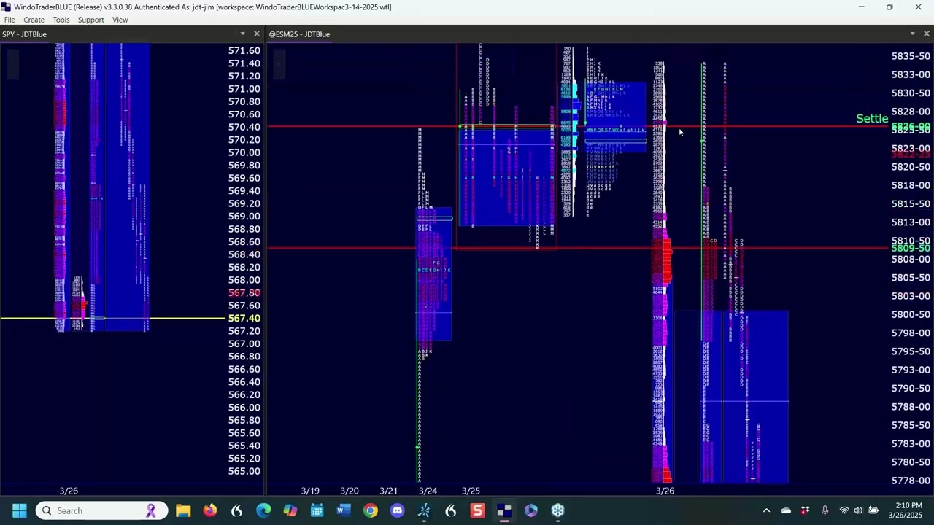934x525 pixels.
Task: Click the 569.00 price label on SPY axis
Action: click(244, 217)
